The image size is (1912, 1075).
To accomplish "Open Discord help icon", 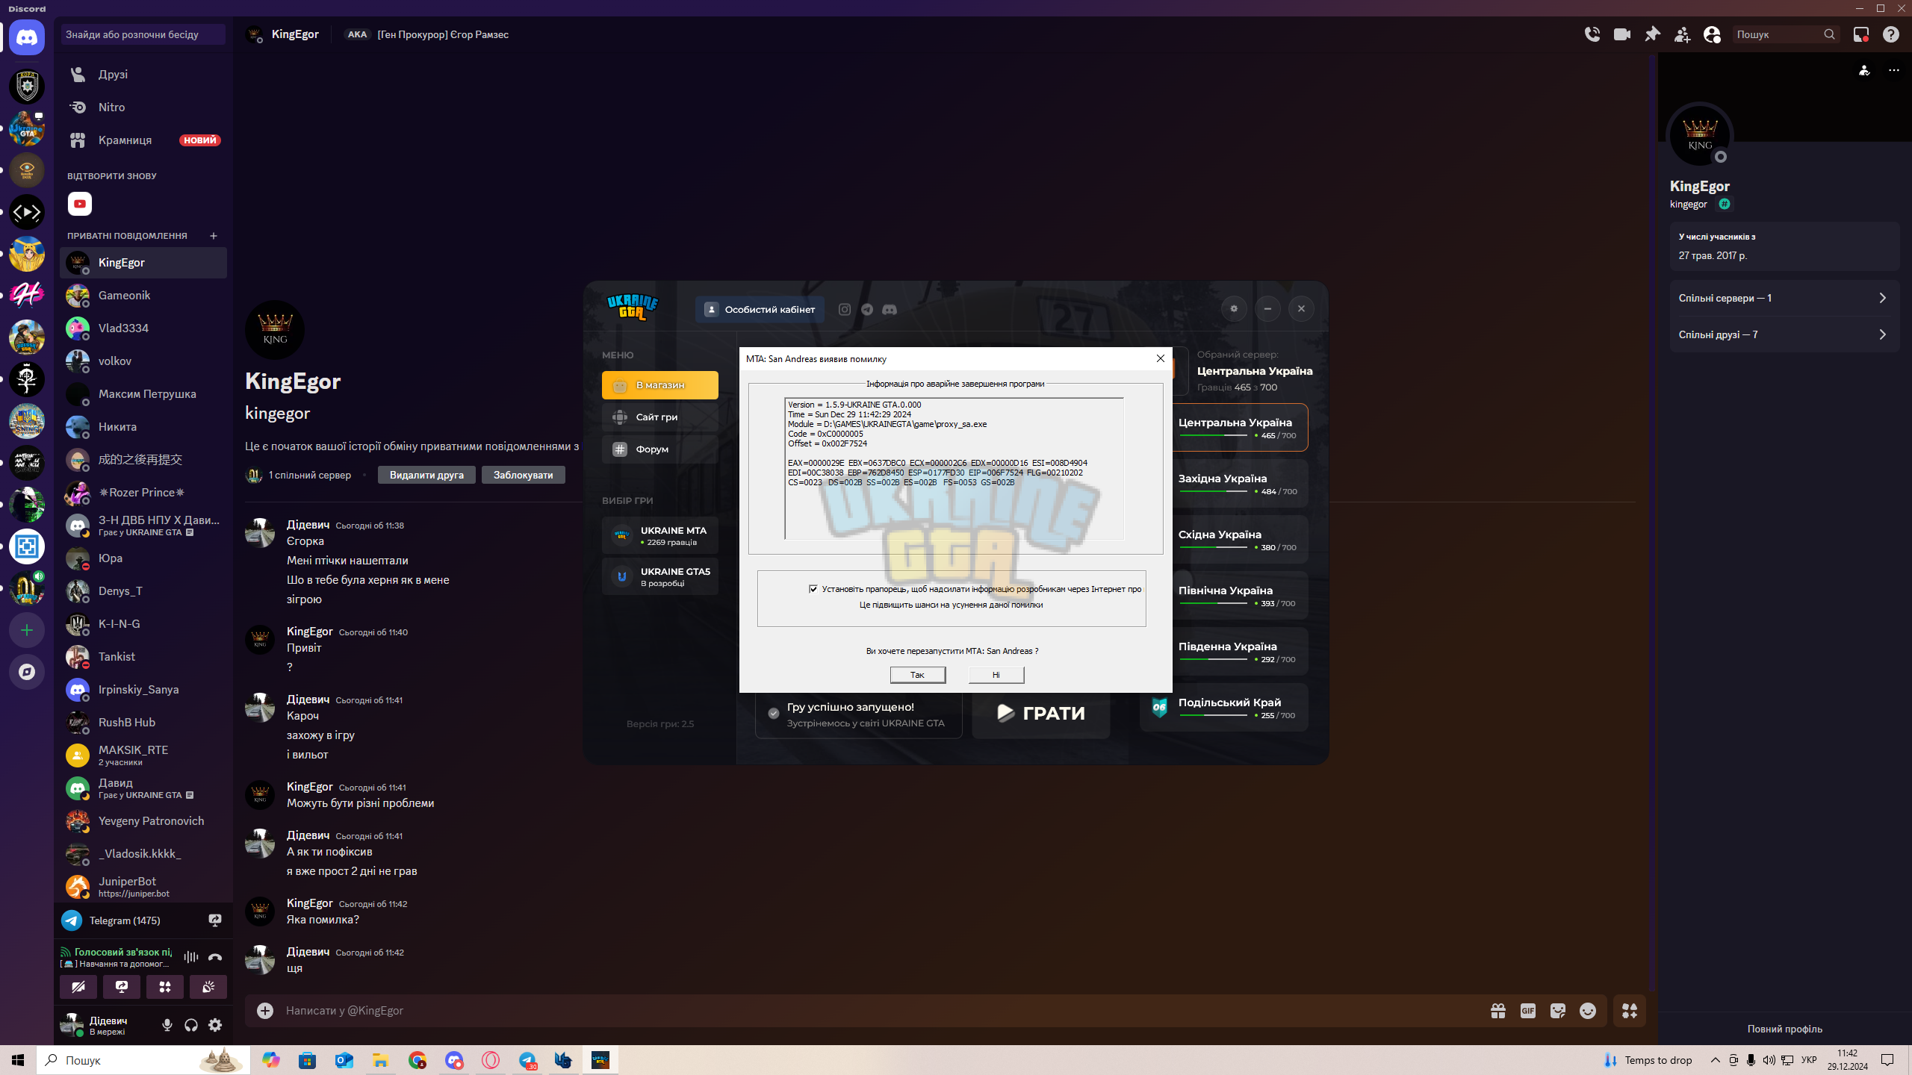I will point(1891,34).
